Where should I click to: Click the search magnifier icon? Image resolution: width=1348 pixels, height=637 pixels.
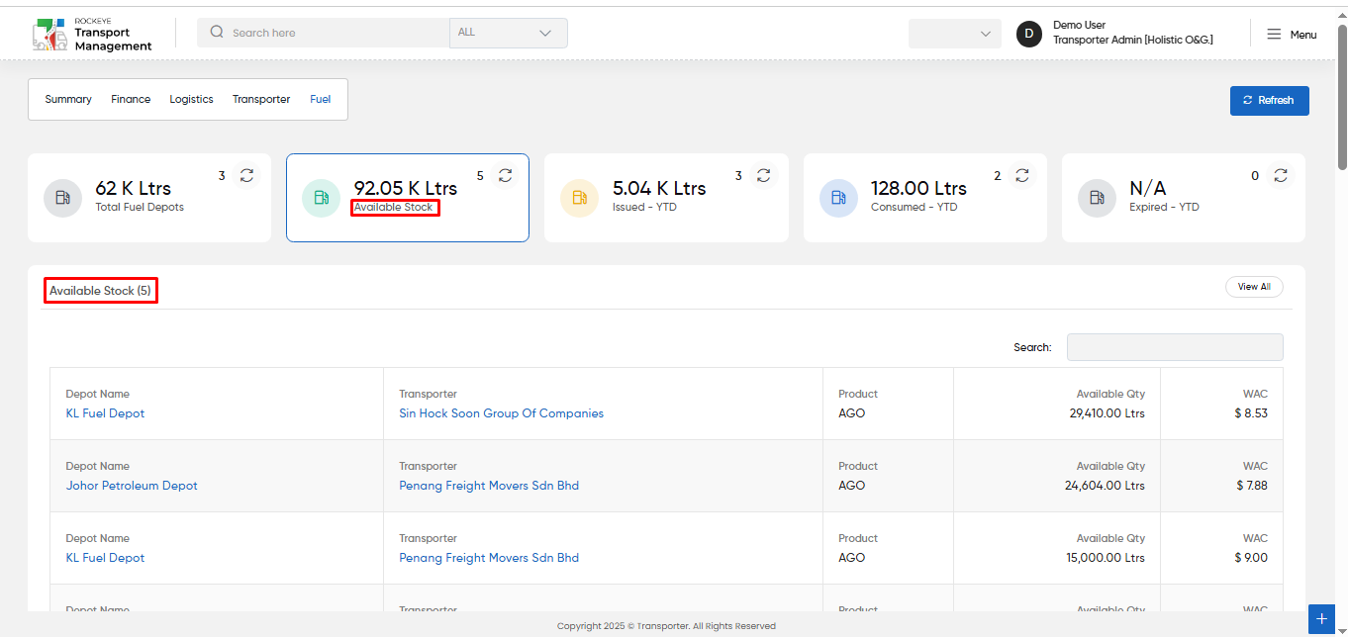point(217,33)
